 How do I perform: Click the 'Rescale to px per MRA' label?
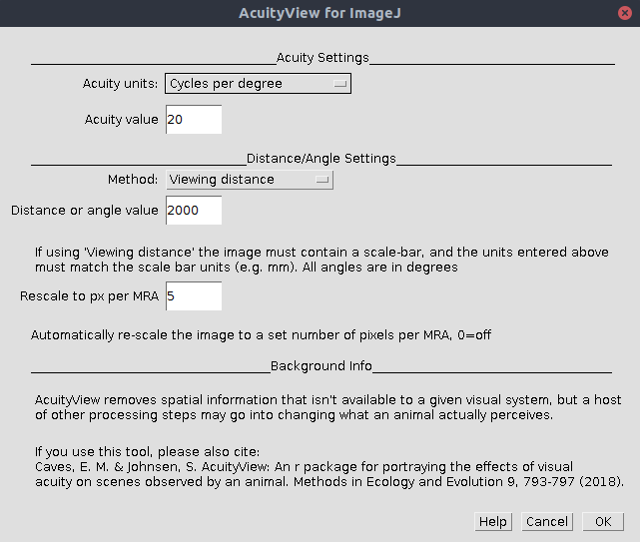[x=89, y=295]
